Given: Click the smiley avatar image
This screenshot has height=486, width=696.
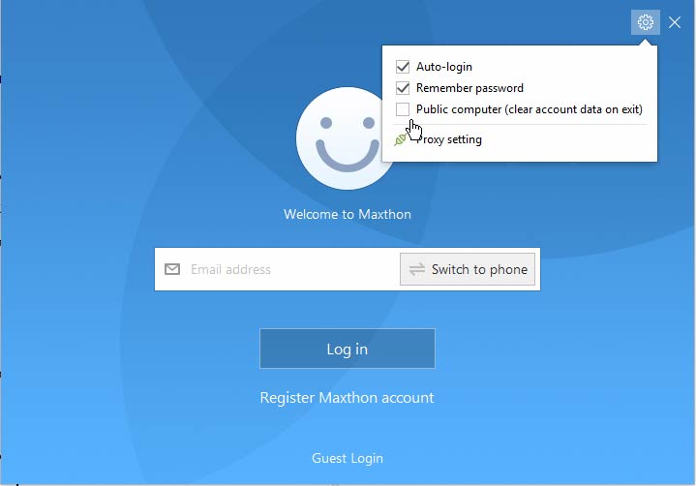Looking at the screenshot, I should point(348,138).
